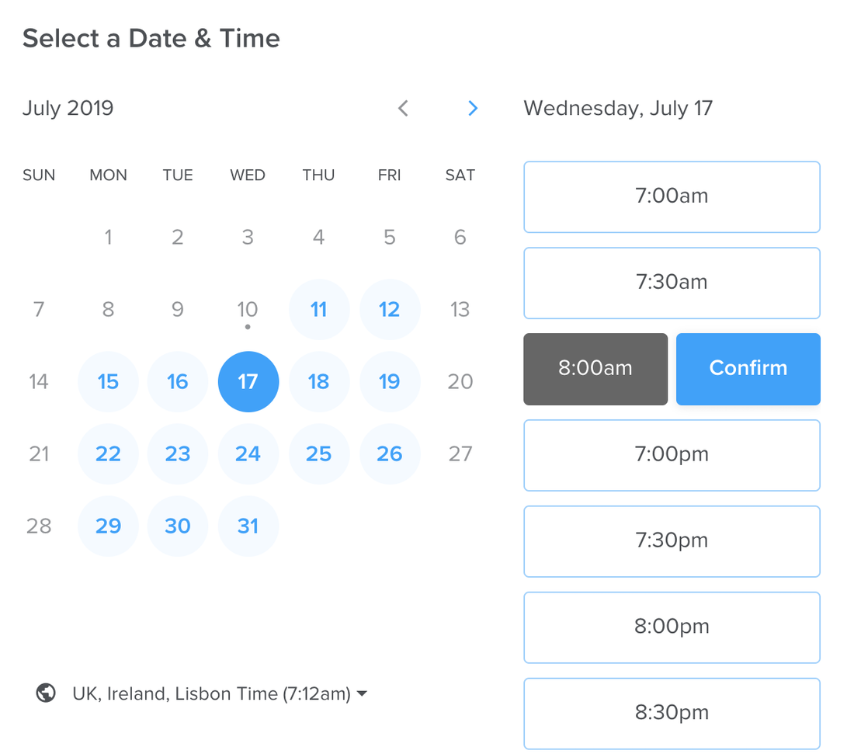854x754 pixels.
Task: Pick July 31 date
Action: (248, 526)
